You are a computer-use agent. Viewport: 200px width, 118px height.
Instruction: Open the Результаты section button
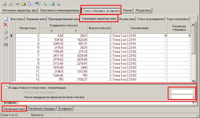(143, 10)
